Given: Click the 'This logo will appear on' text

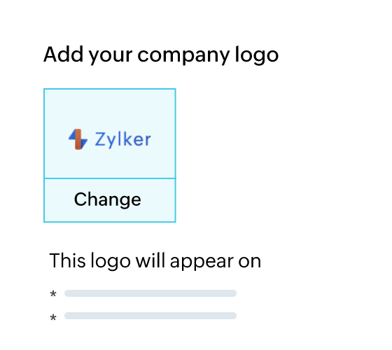Looking at the screenshot, I should [155, 260].
